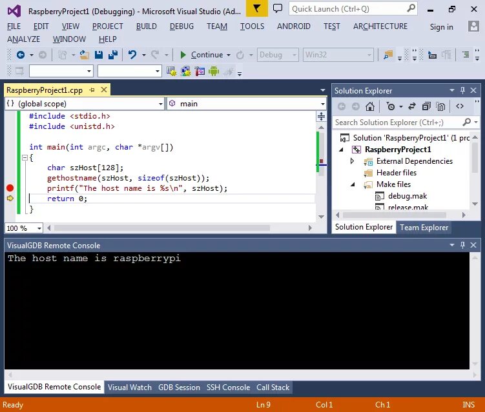
Task: Open the send feedback speech bubble icon
Action: (278, 8)
